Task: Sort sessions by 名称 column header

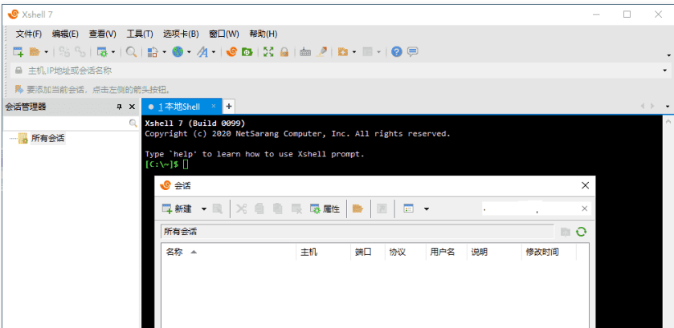Action: [229, 252]
